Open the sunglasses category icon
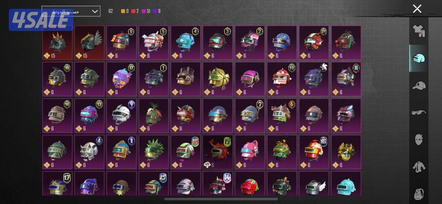This screenshot has width=442, height=204. tap(419, 112)
